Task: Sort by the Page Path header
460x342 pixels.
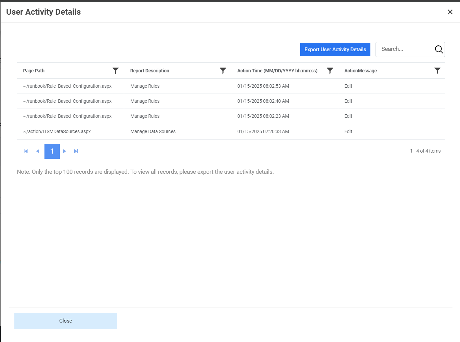Action: click(x=34, y=71)
